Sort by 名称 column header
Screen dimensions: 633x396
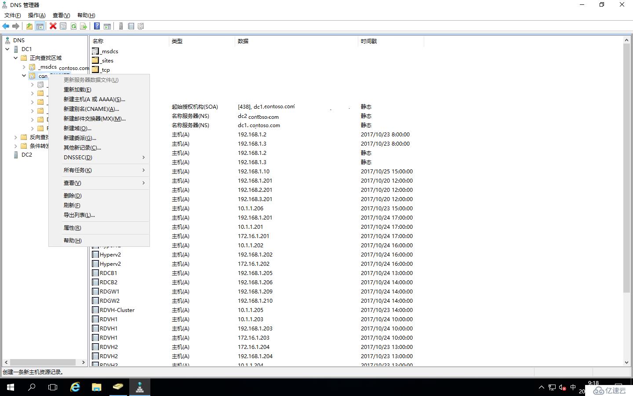[x=129, y=41]
